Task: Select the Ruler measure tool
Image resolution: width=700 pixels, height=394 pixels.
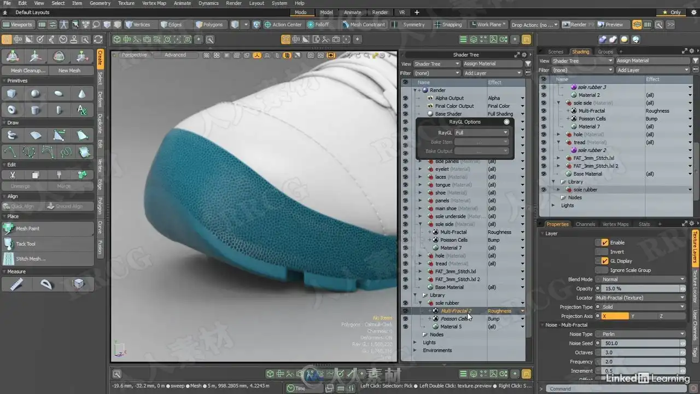Action: 16,283
